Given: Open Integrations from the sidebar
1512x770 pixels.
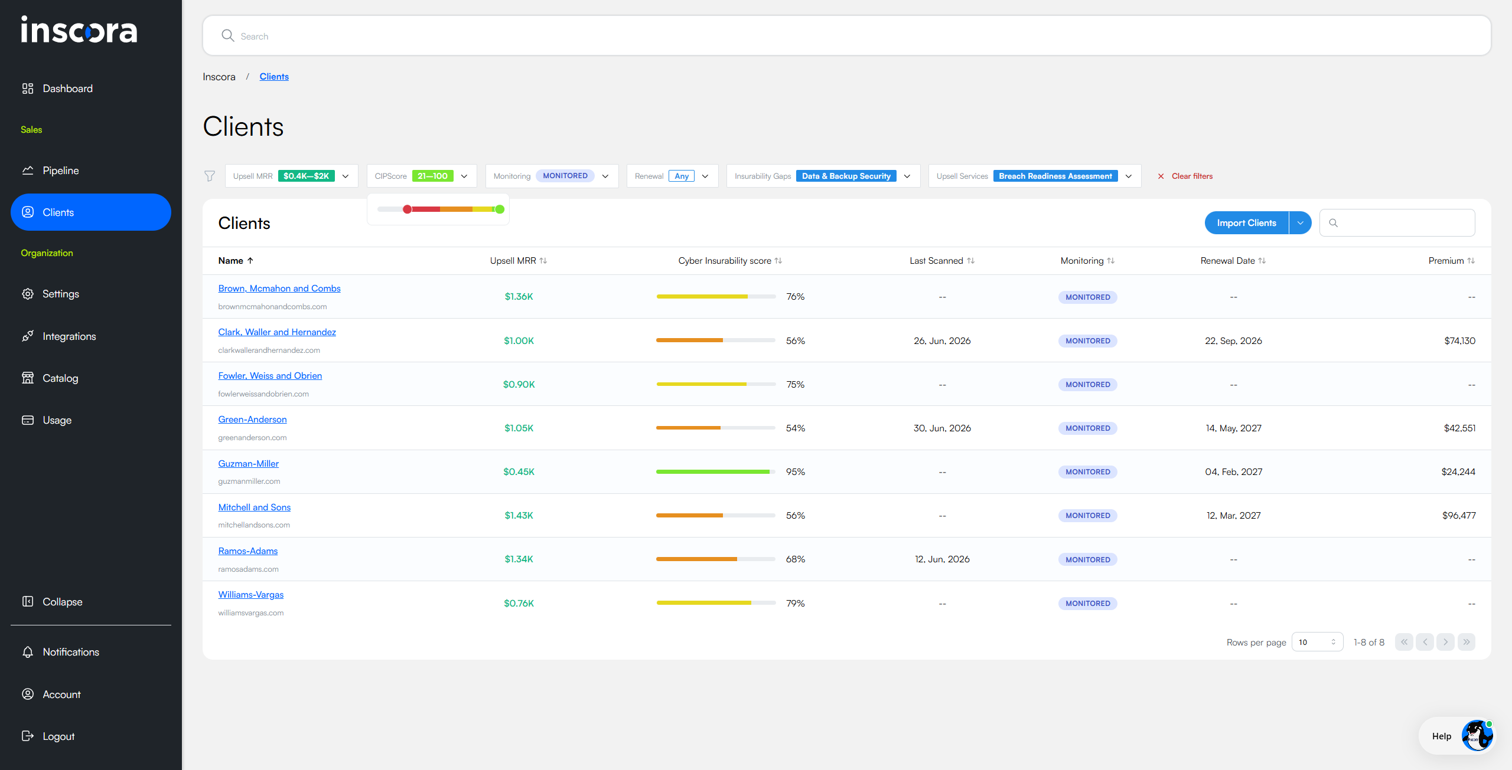Looking at the screenshot, I should point(91,336).
